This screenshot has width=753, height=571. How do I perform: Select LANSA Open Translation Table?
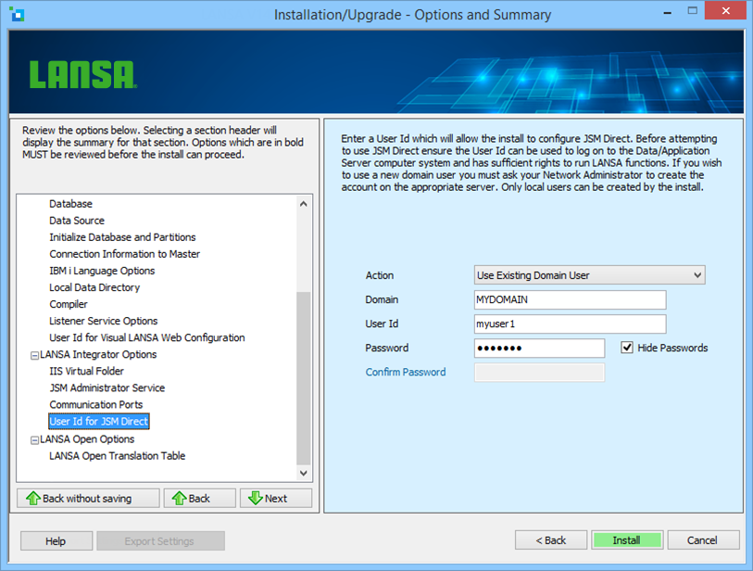(x=118, y=456)
